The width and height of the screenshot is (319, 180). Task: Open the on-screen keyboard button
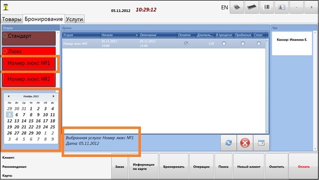pos(251,7)
